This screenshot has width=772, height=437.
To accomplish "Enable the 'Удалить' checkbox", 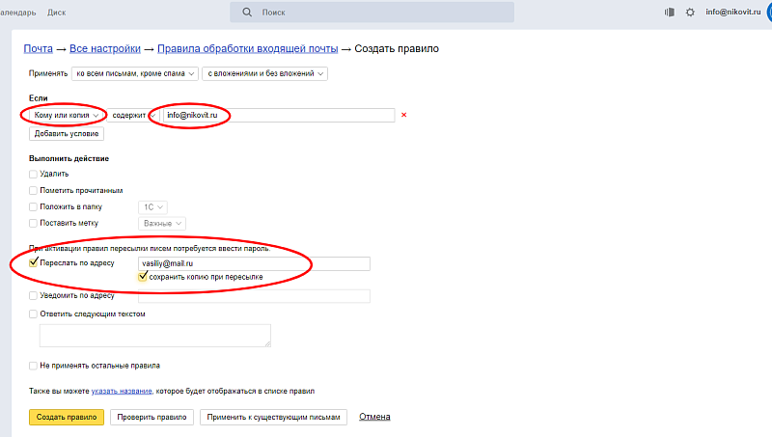I will coord(34,175).
